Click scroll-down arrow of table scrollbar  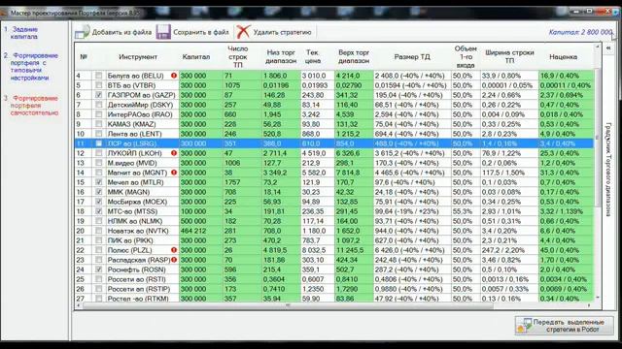pos(598,298)
